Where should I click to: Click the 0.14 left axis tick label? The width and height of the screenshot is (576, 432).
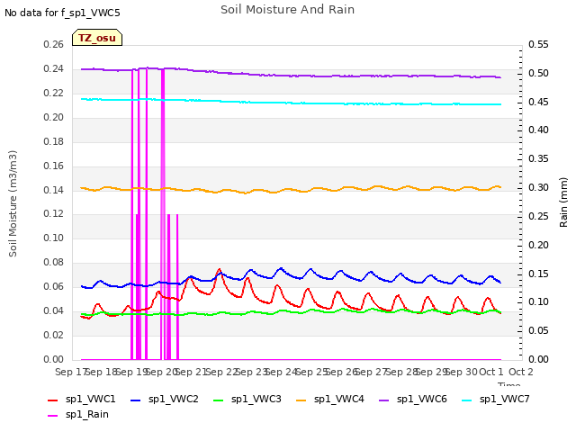(x=53, y=190)
